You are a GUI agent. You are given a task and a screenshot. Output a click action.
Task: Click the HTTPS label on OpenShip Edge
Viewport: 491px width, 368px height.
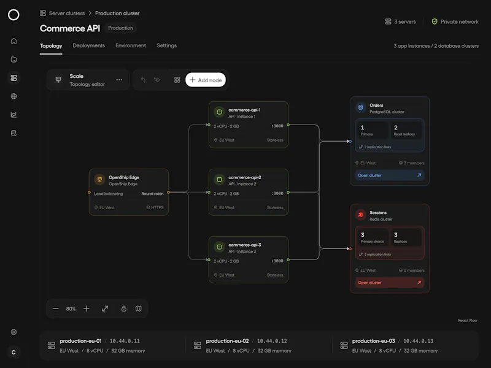point(155,207)
